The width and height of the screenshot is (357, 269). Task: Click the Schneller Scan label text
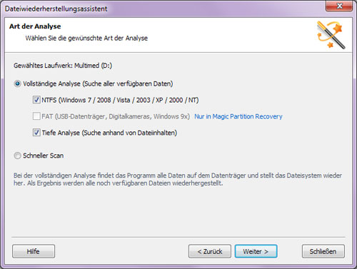click(x=43, y=156)
